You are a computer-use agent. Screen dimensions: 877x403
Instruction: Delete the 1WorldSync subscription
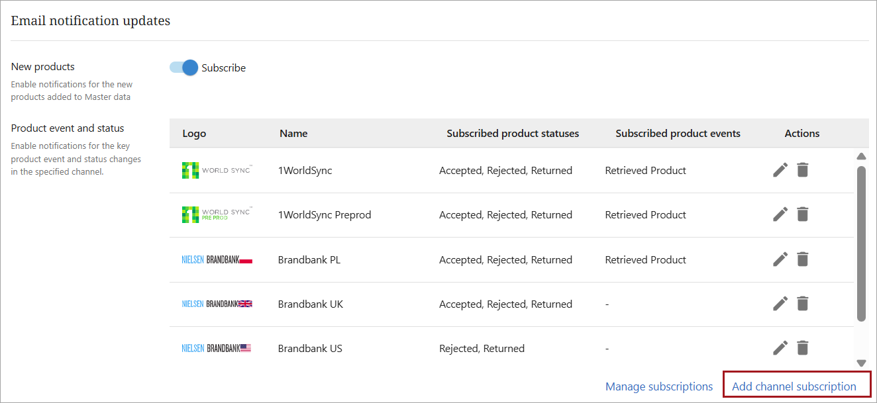pos(802,170)
